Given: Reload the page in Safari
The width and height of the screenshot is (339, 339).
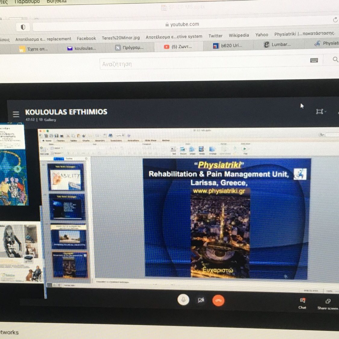Looking at the screenshot, I should 335,20.
